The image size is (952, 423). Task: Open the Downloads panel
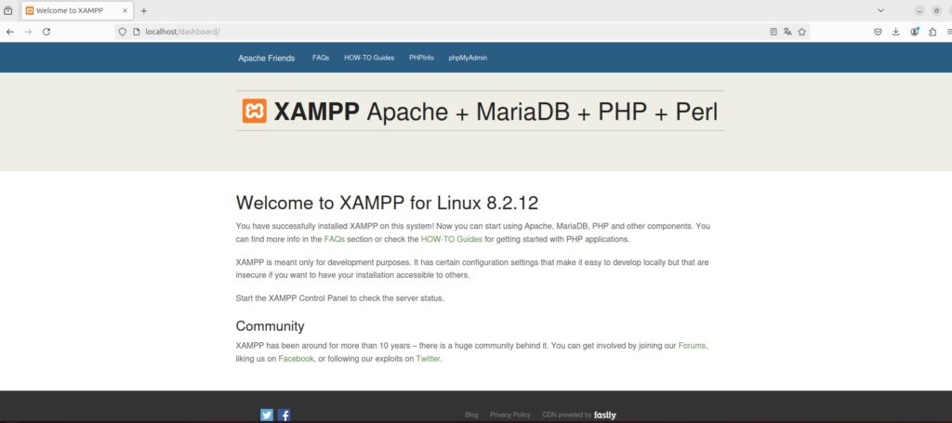pyautogui.click(x=895, y=33)
